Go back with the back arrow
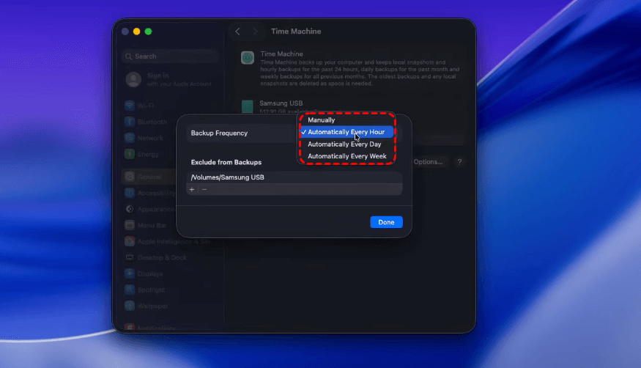Image resolution: width=641 pixels, height=368 pixels. (x=237, y=32)
